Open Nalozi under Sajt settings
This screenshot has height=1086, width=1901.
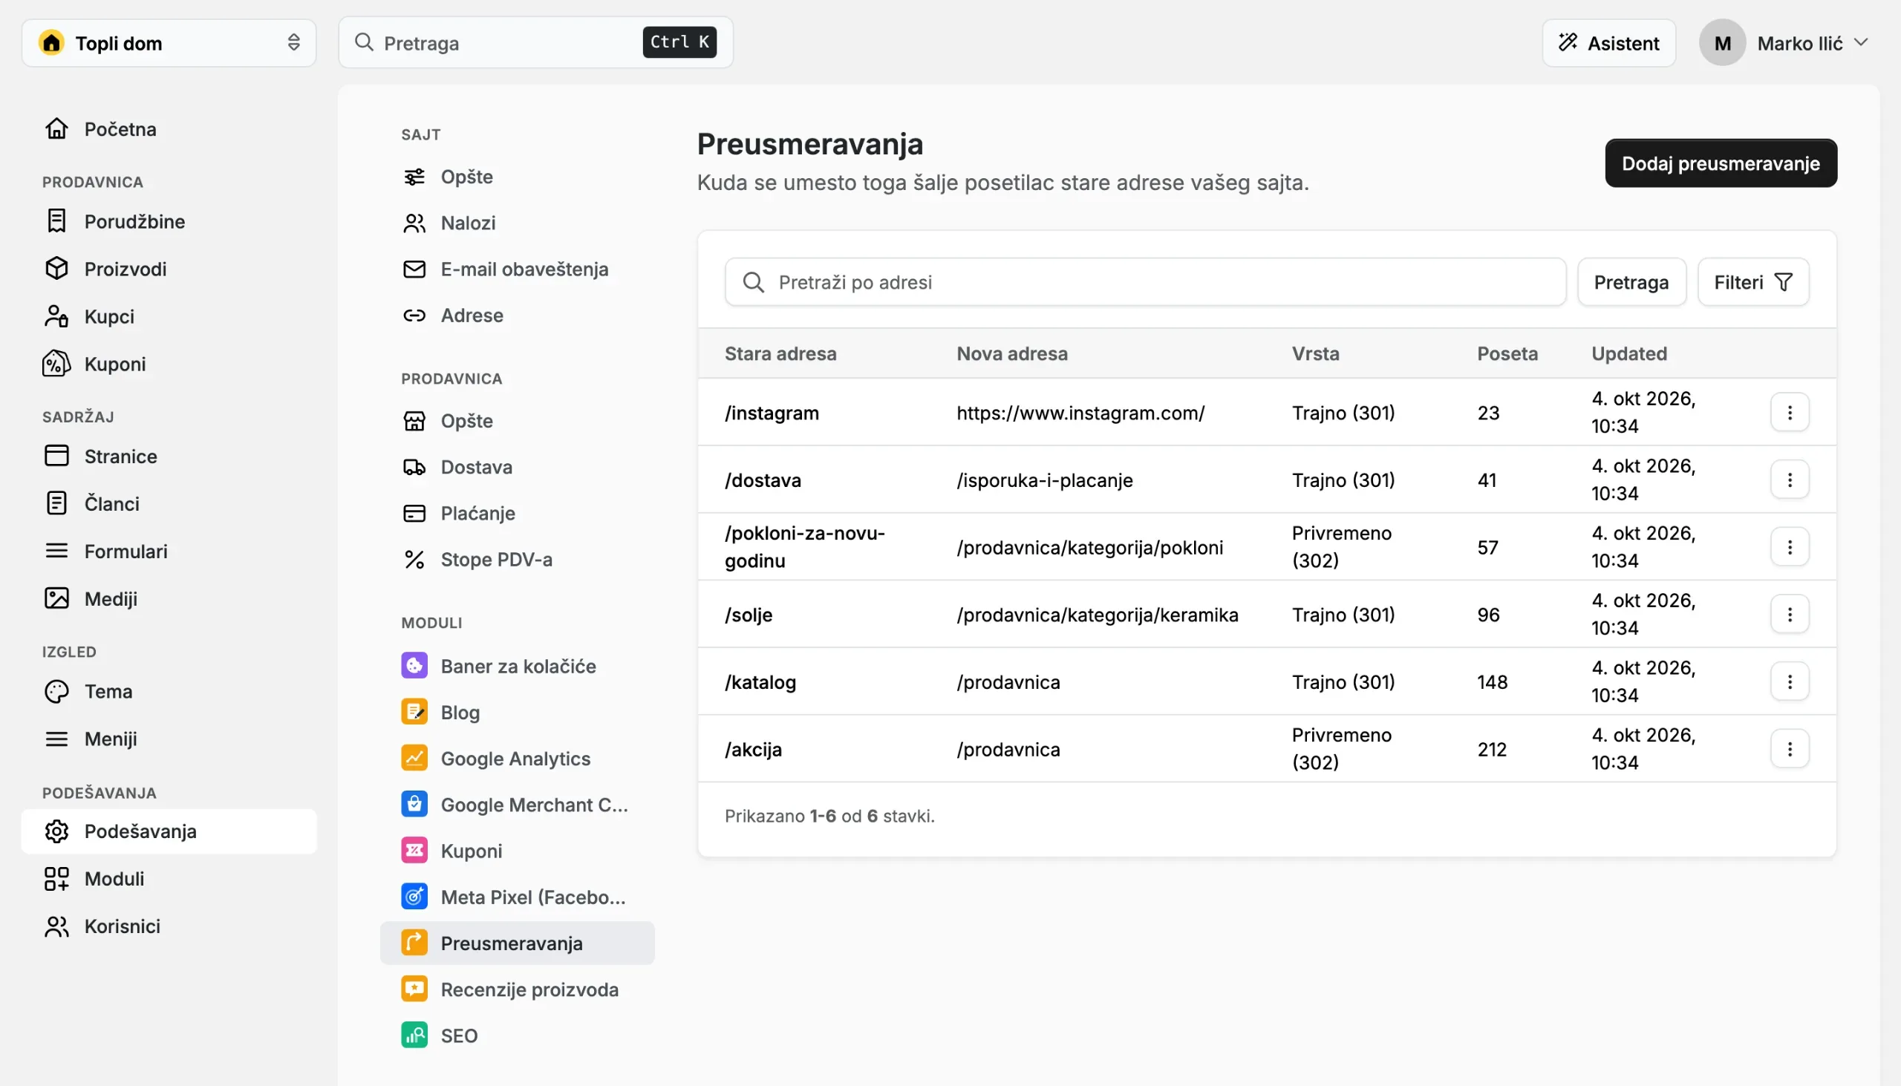tap(517, 222)
